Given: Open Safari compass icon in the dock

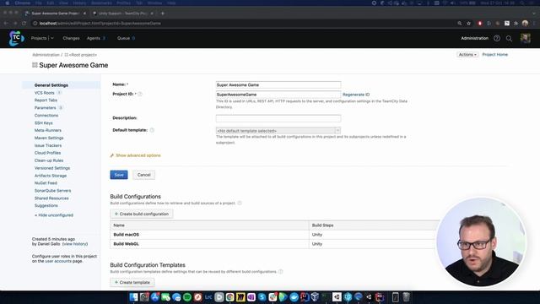Looking at the screenshot, I should point(197,296).
